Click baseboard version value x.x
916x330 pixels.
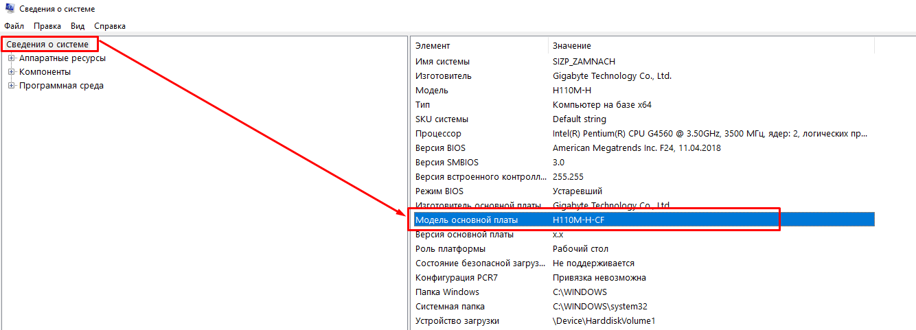point(558,235)
